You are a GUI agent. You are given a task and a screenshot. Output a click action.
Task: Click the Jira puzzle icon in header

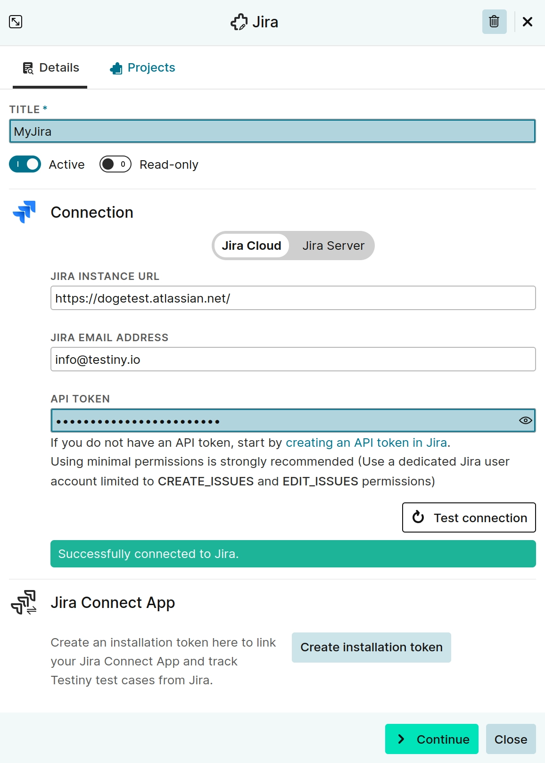coord(239,22)
